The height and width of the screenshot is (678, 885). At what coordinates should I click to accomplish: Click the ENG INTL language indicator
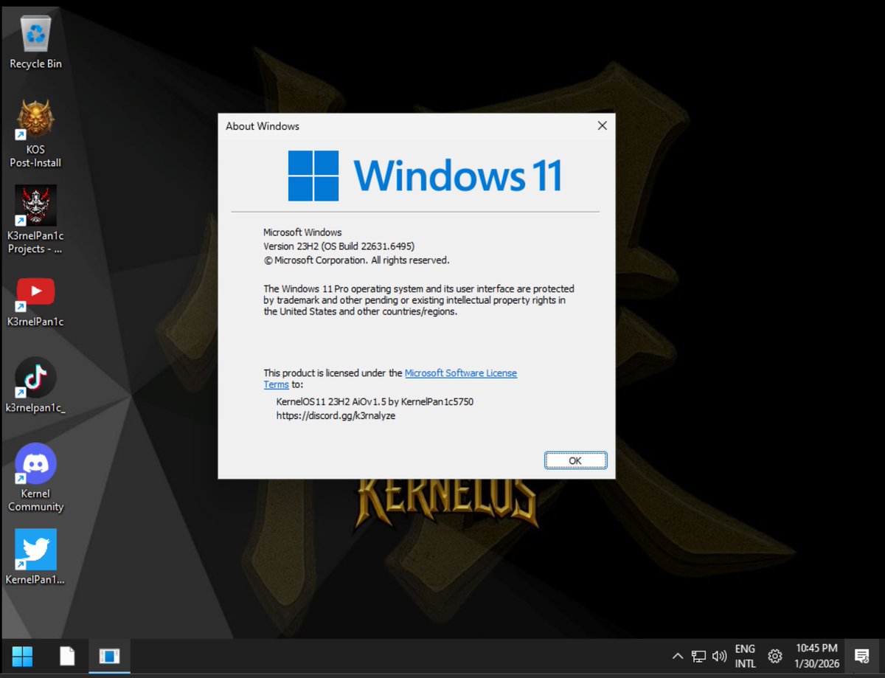[745, 656]
